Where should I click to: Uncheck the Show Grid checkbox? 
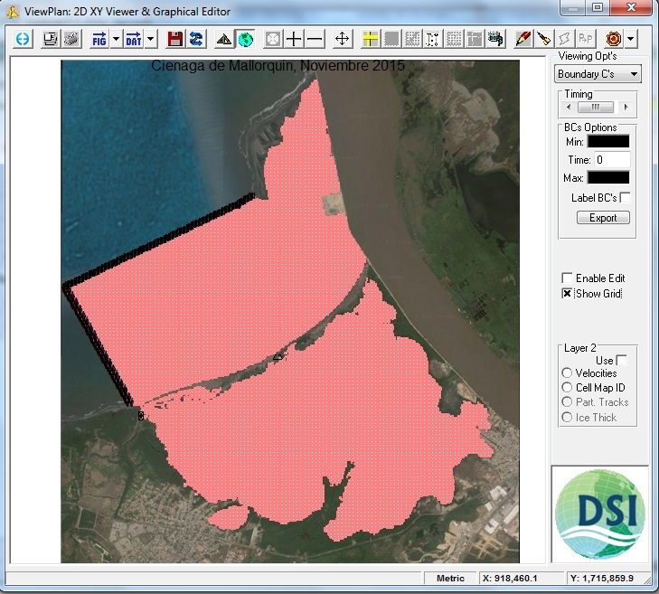click(567, 294)
